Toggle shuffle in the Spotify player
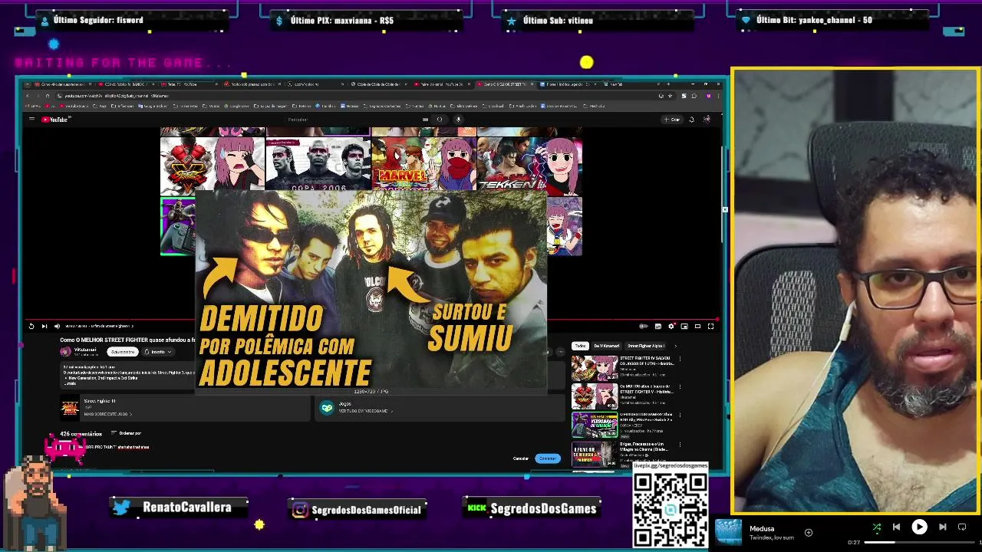 (877, 527)
